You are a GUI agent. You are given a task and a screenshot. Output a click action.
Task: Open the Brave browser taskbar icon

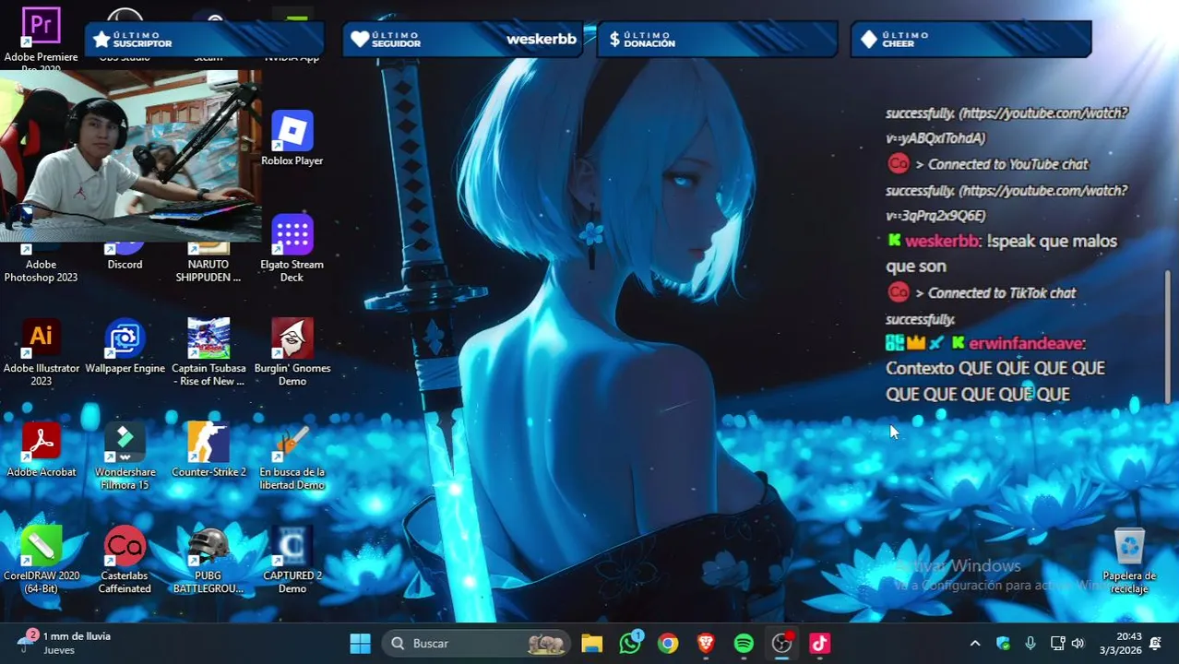click(x=706, y=644)
